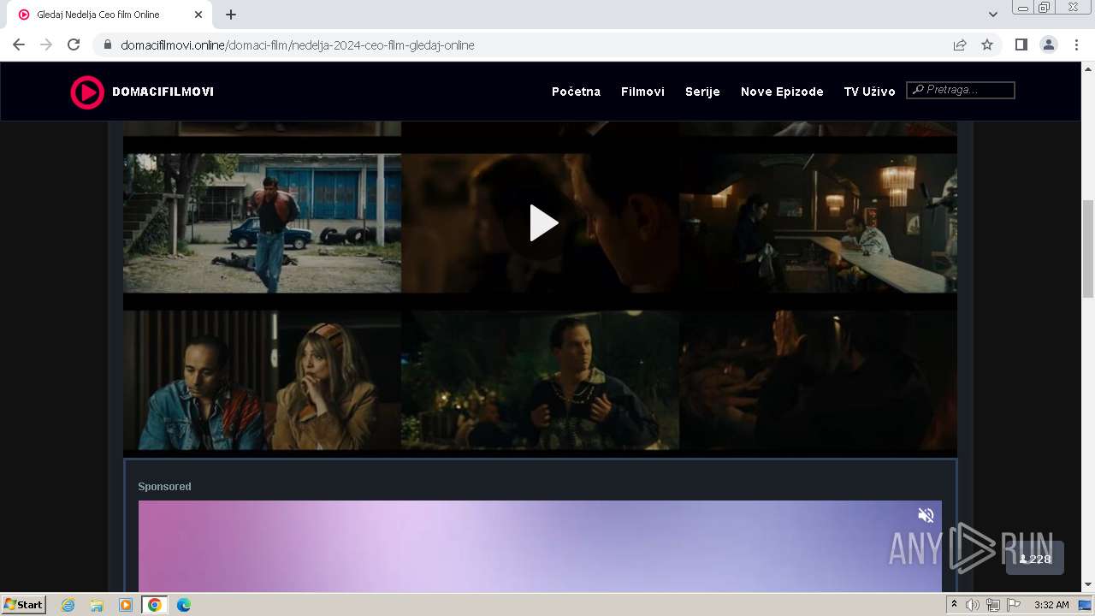Viewport: 1095px width, 616px height.
Task: View site security lock info
Action: tap(107, 44)
